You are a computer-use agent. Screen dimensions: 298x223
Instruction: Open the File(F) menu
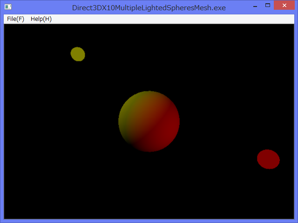pos(15,19)
